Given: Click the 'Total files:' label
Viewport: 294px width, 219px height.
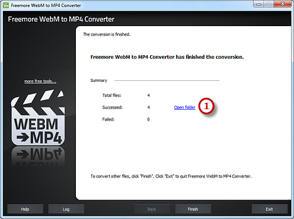Looking at the screenshot, I should [x=112, y=96].
